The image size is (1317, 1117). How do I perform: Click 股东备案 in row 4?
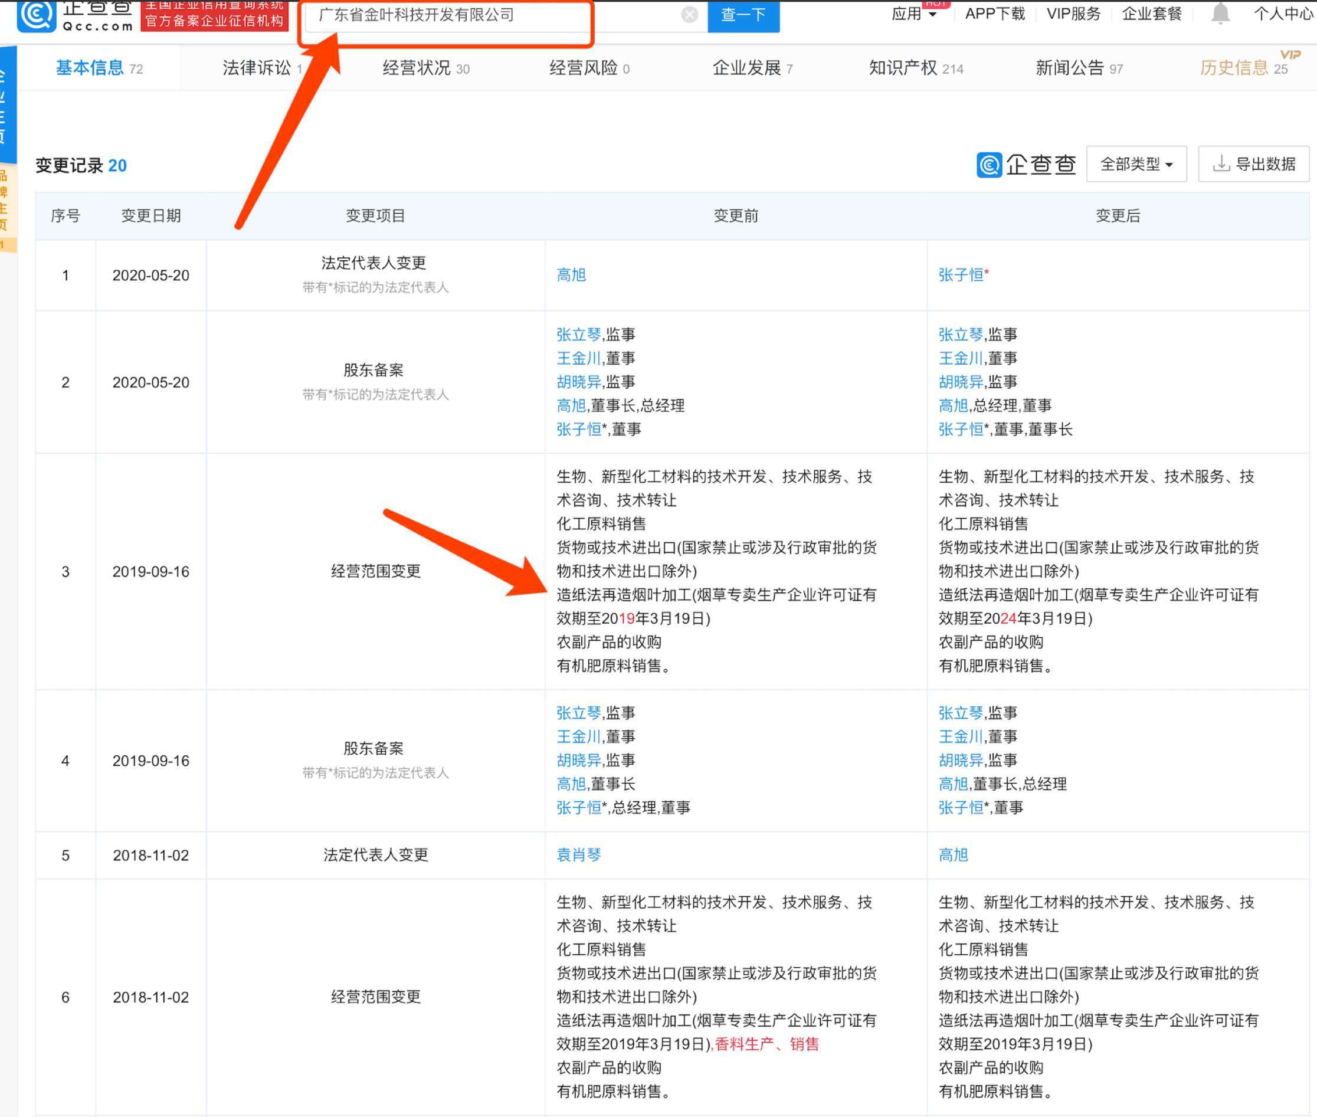pos(374,748)
